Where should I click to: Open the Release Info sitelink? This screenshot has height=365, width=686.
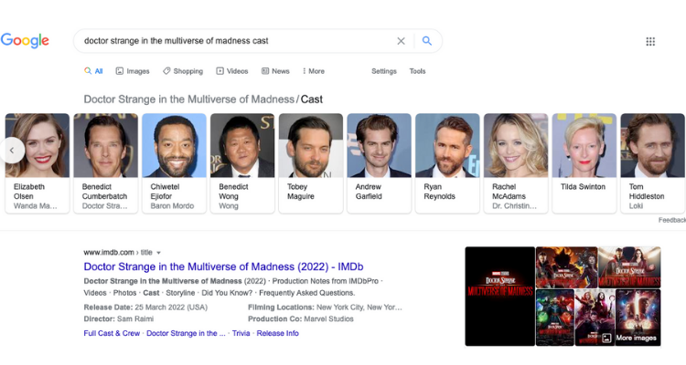point(277,333)
